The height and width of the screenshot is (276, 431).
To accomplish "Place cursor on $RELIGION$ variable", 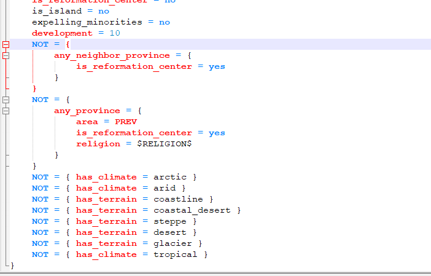I will point(167,144).
